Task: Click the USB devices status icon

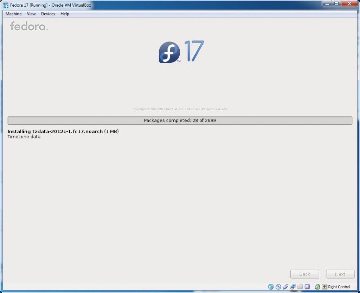Action: coord(285,287)
